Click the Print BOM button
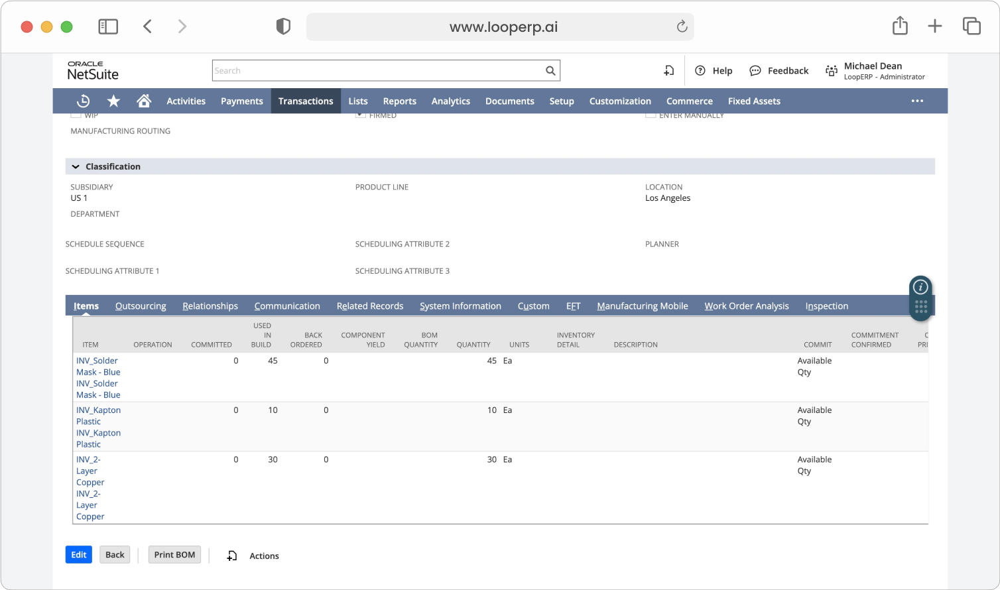 (x=174, y=555)
